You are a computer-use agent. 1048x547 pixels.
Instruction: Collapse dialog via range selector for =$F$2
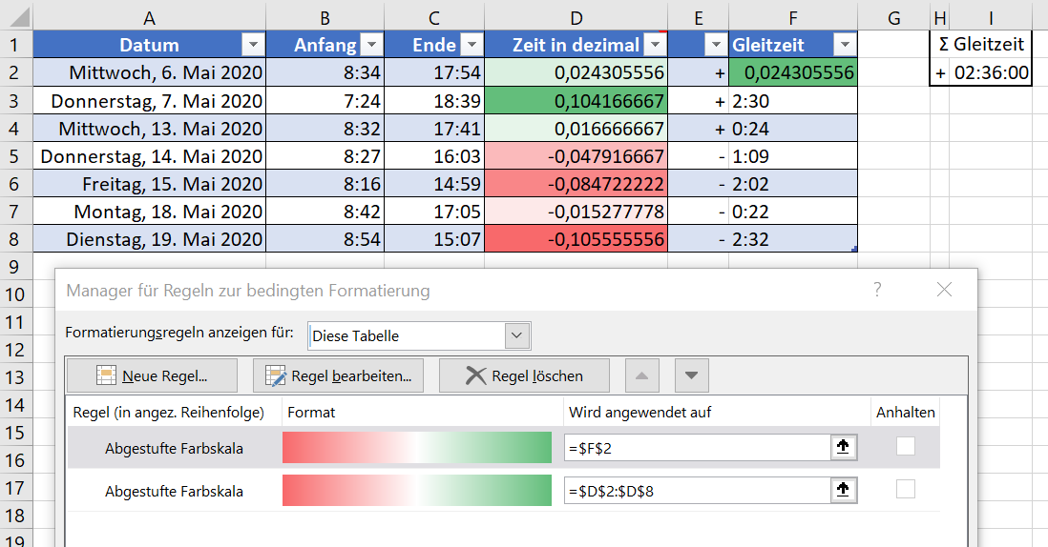[843, 447]
